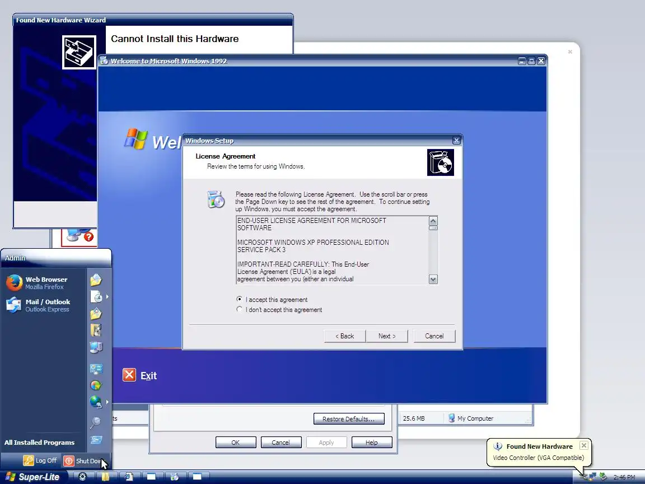Click the info icon in hardware balloon

[x=498, y=446]
